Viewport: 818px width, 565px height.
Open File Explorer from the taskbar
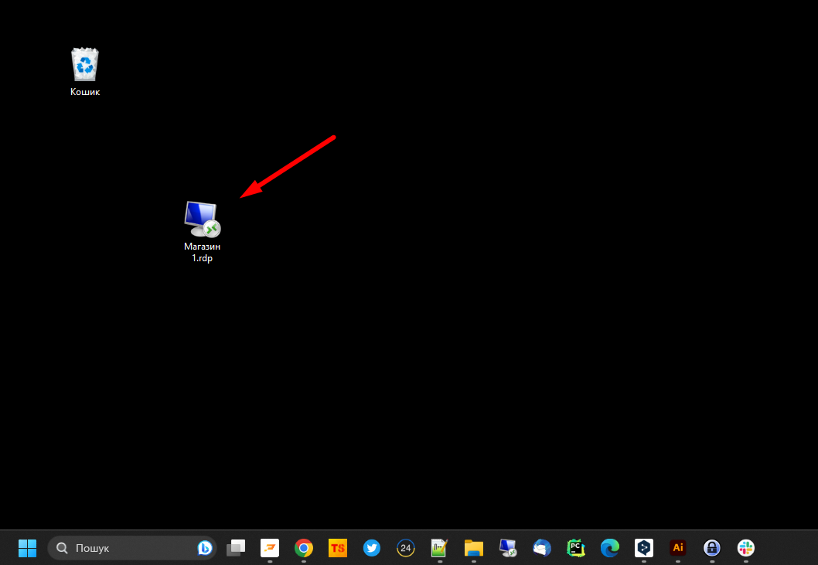[x=474, y=548]
